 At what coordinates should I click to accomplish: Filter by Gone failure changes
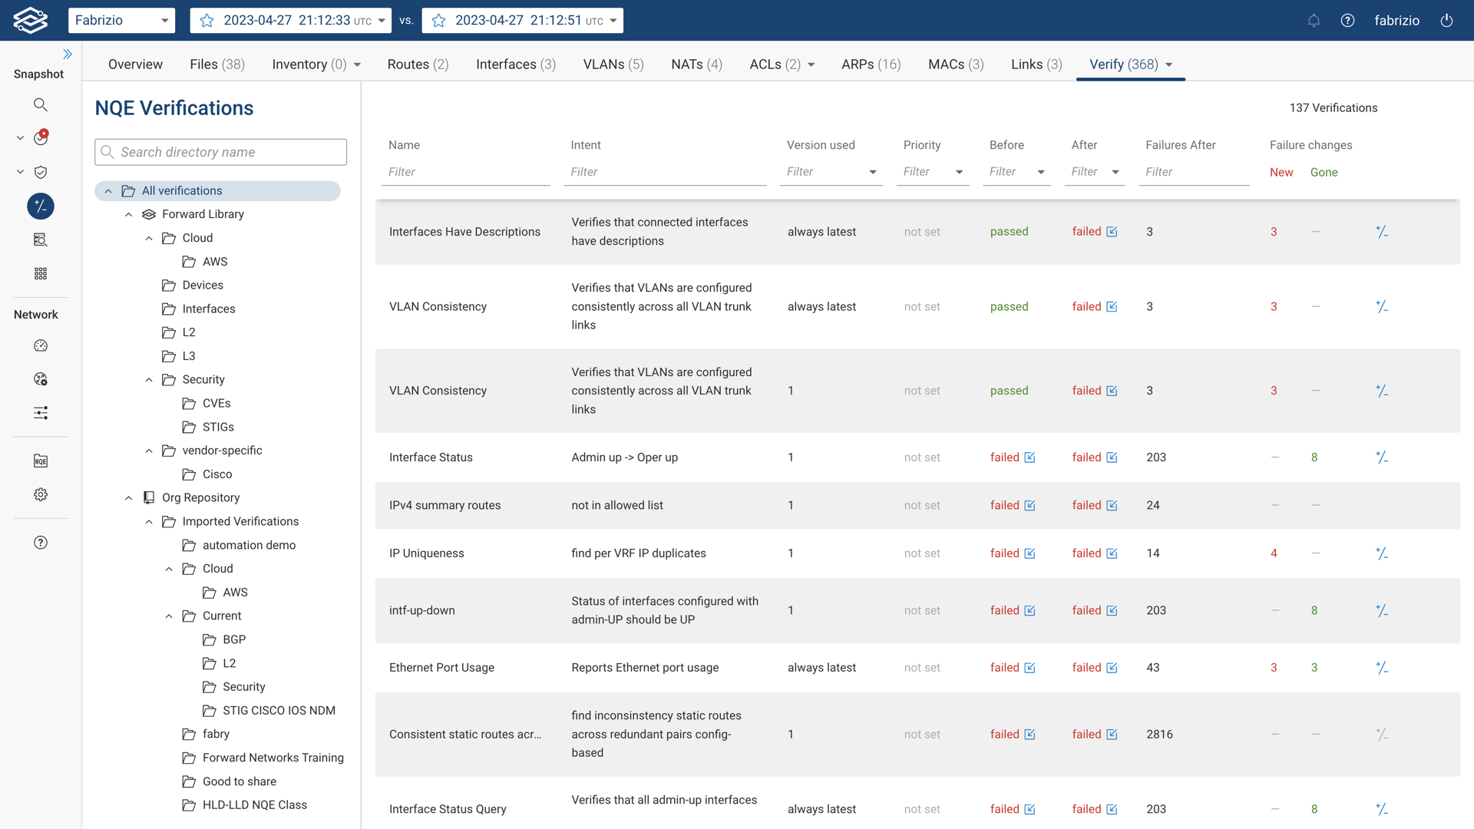click(1324, 173)
